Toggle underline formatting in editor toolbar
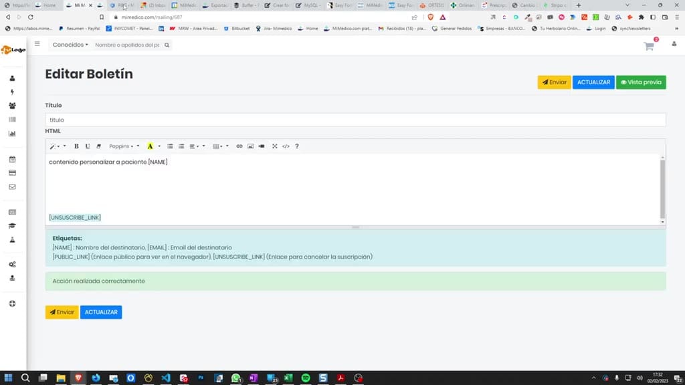685x385 pixels. pyautogui.click(x=88, y=146)
